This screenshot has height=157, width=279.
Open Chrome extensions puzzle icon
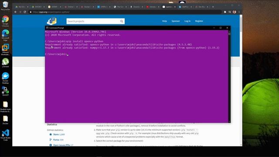[225, 12]
